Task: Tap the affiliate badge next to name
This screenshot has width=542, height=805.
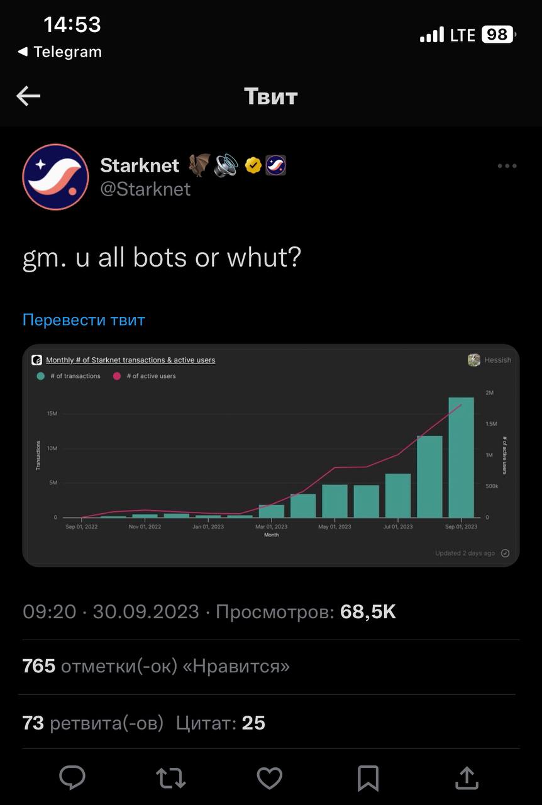Action: pyautogui.click(x=275, y=166)
